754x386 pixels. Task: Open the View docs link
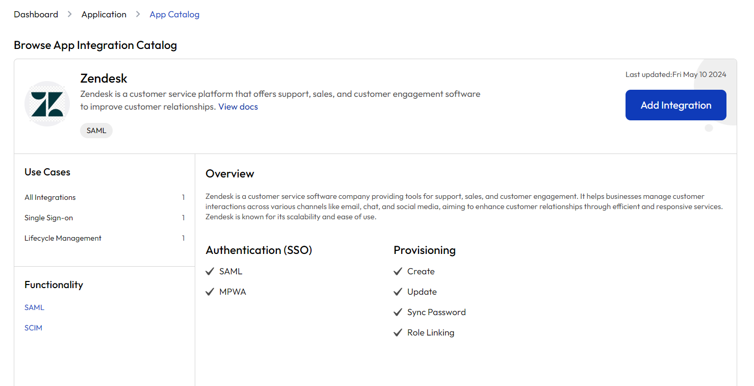pos(238,107)
